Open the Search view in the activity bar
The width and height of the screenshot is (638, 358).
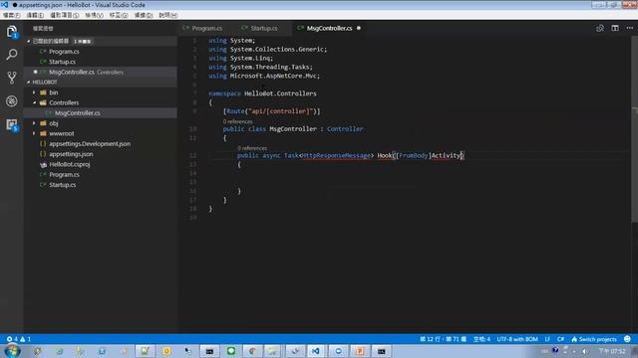(x=11, y=55)
